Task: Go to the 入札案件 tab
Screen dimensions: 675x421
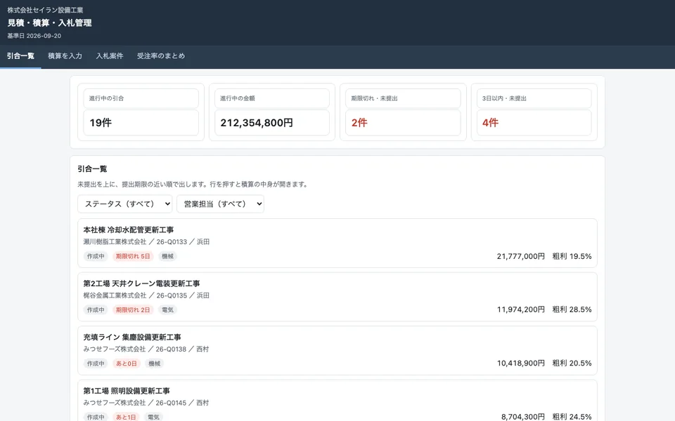Action: (110, 56)
